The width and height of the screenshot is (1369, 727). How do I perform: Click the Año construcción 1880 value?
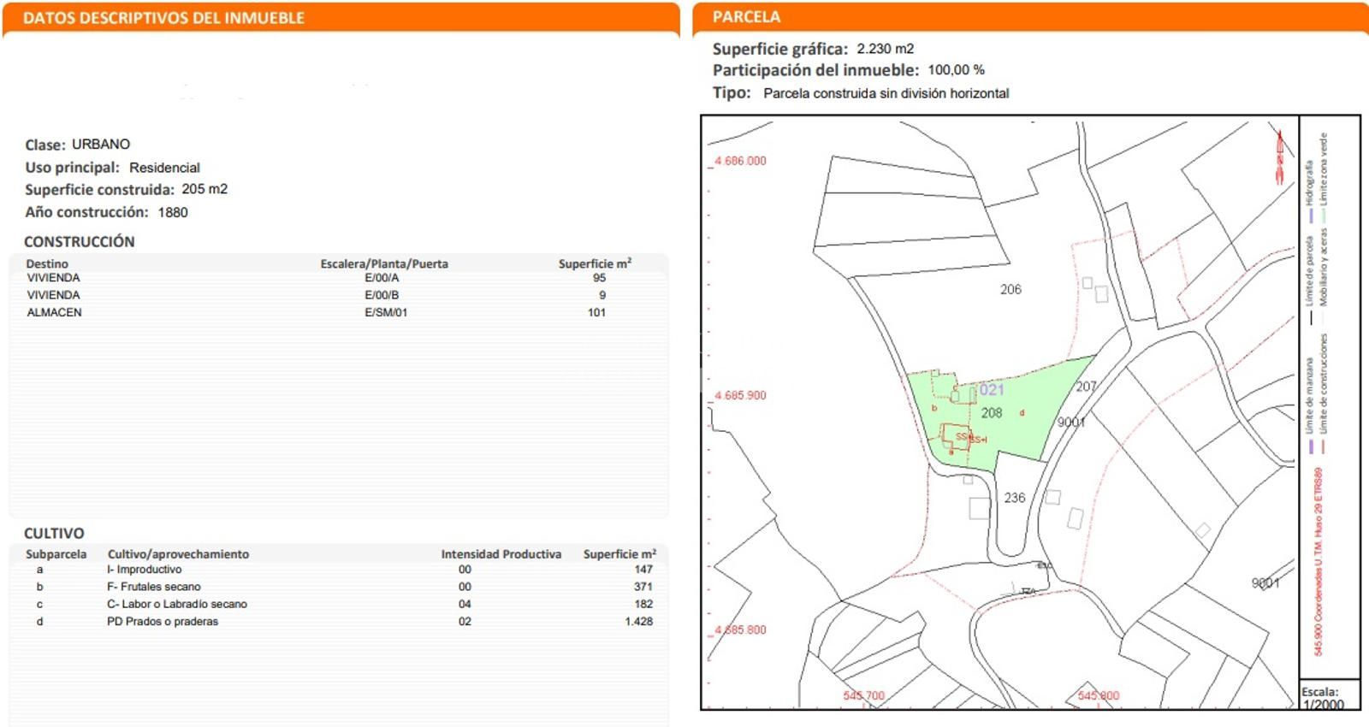(x=172, y=212)
